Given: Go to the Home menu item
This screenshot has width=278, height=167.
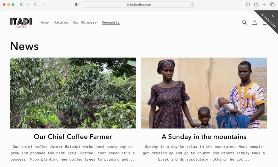Looking at the screenshot, I should tap(45, 23).
